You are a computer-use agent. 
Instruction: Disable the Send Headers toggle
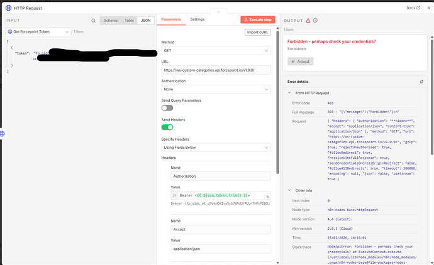tap(167, 127)
